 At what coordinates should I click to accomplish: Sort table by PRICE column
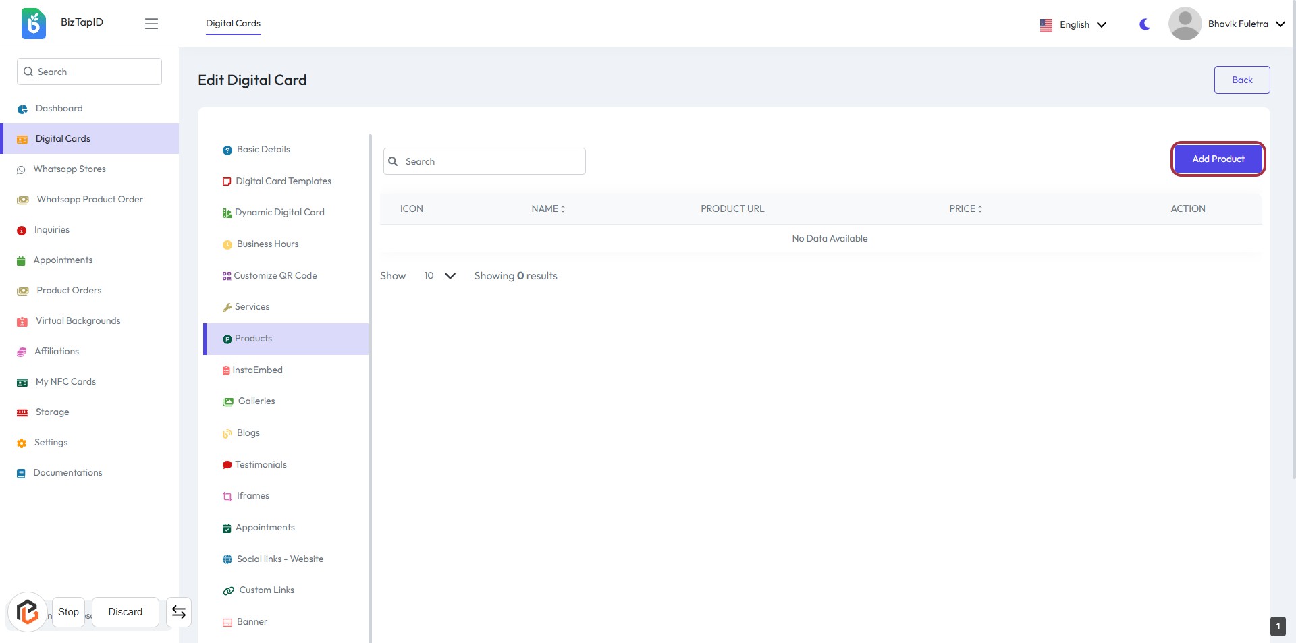point(965,209)
